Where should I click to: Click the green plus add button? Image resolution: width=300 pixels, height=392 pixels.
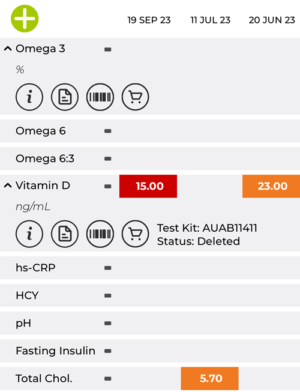click(x=25, y=19)
